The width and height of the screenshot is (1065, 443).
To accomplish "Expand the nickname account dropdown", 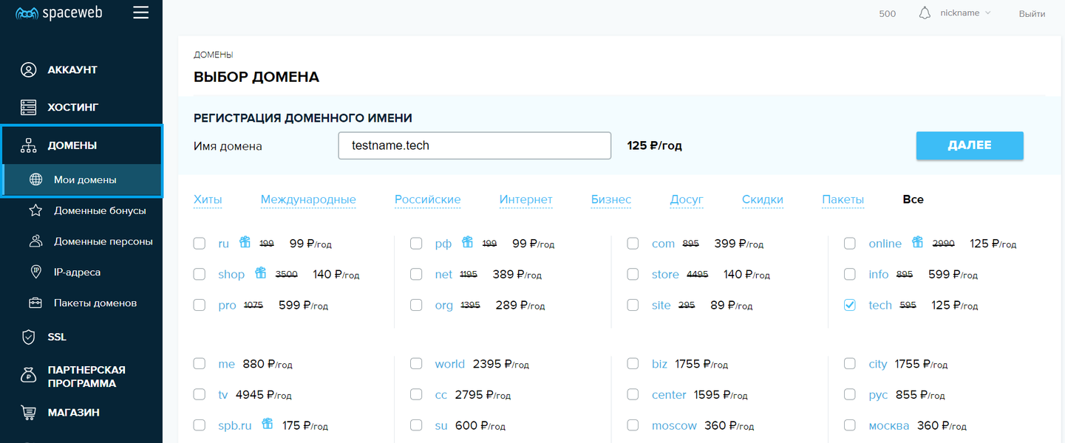I will [965, 13].
